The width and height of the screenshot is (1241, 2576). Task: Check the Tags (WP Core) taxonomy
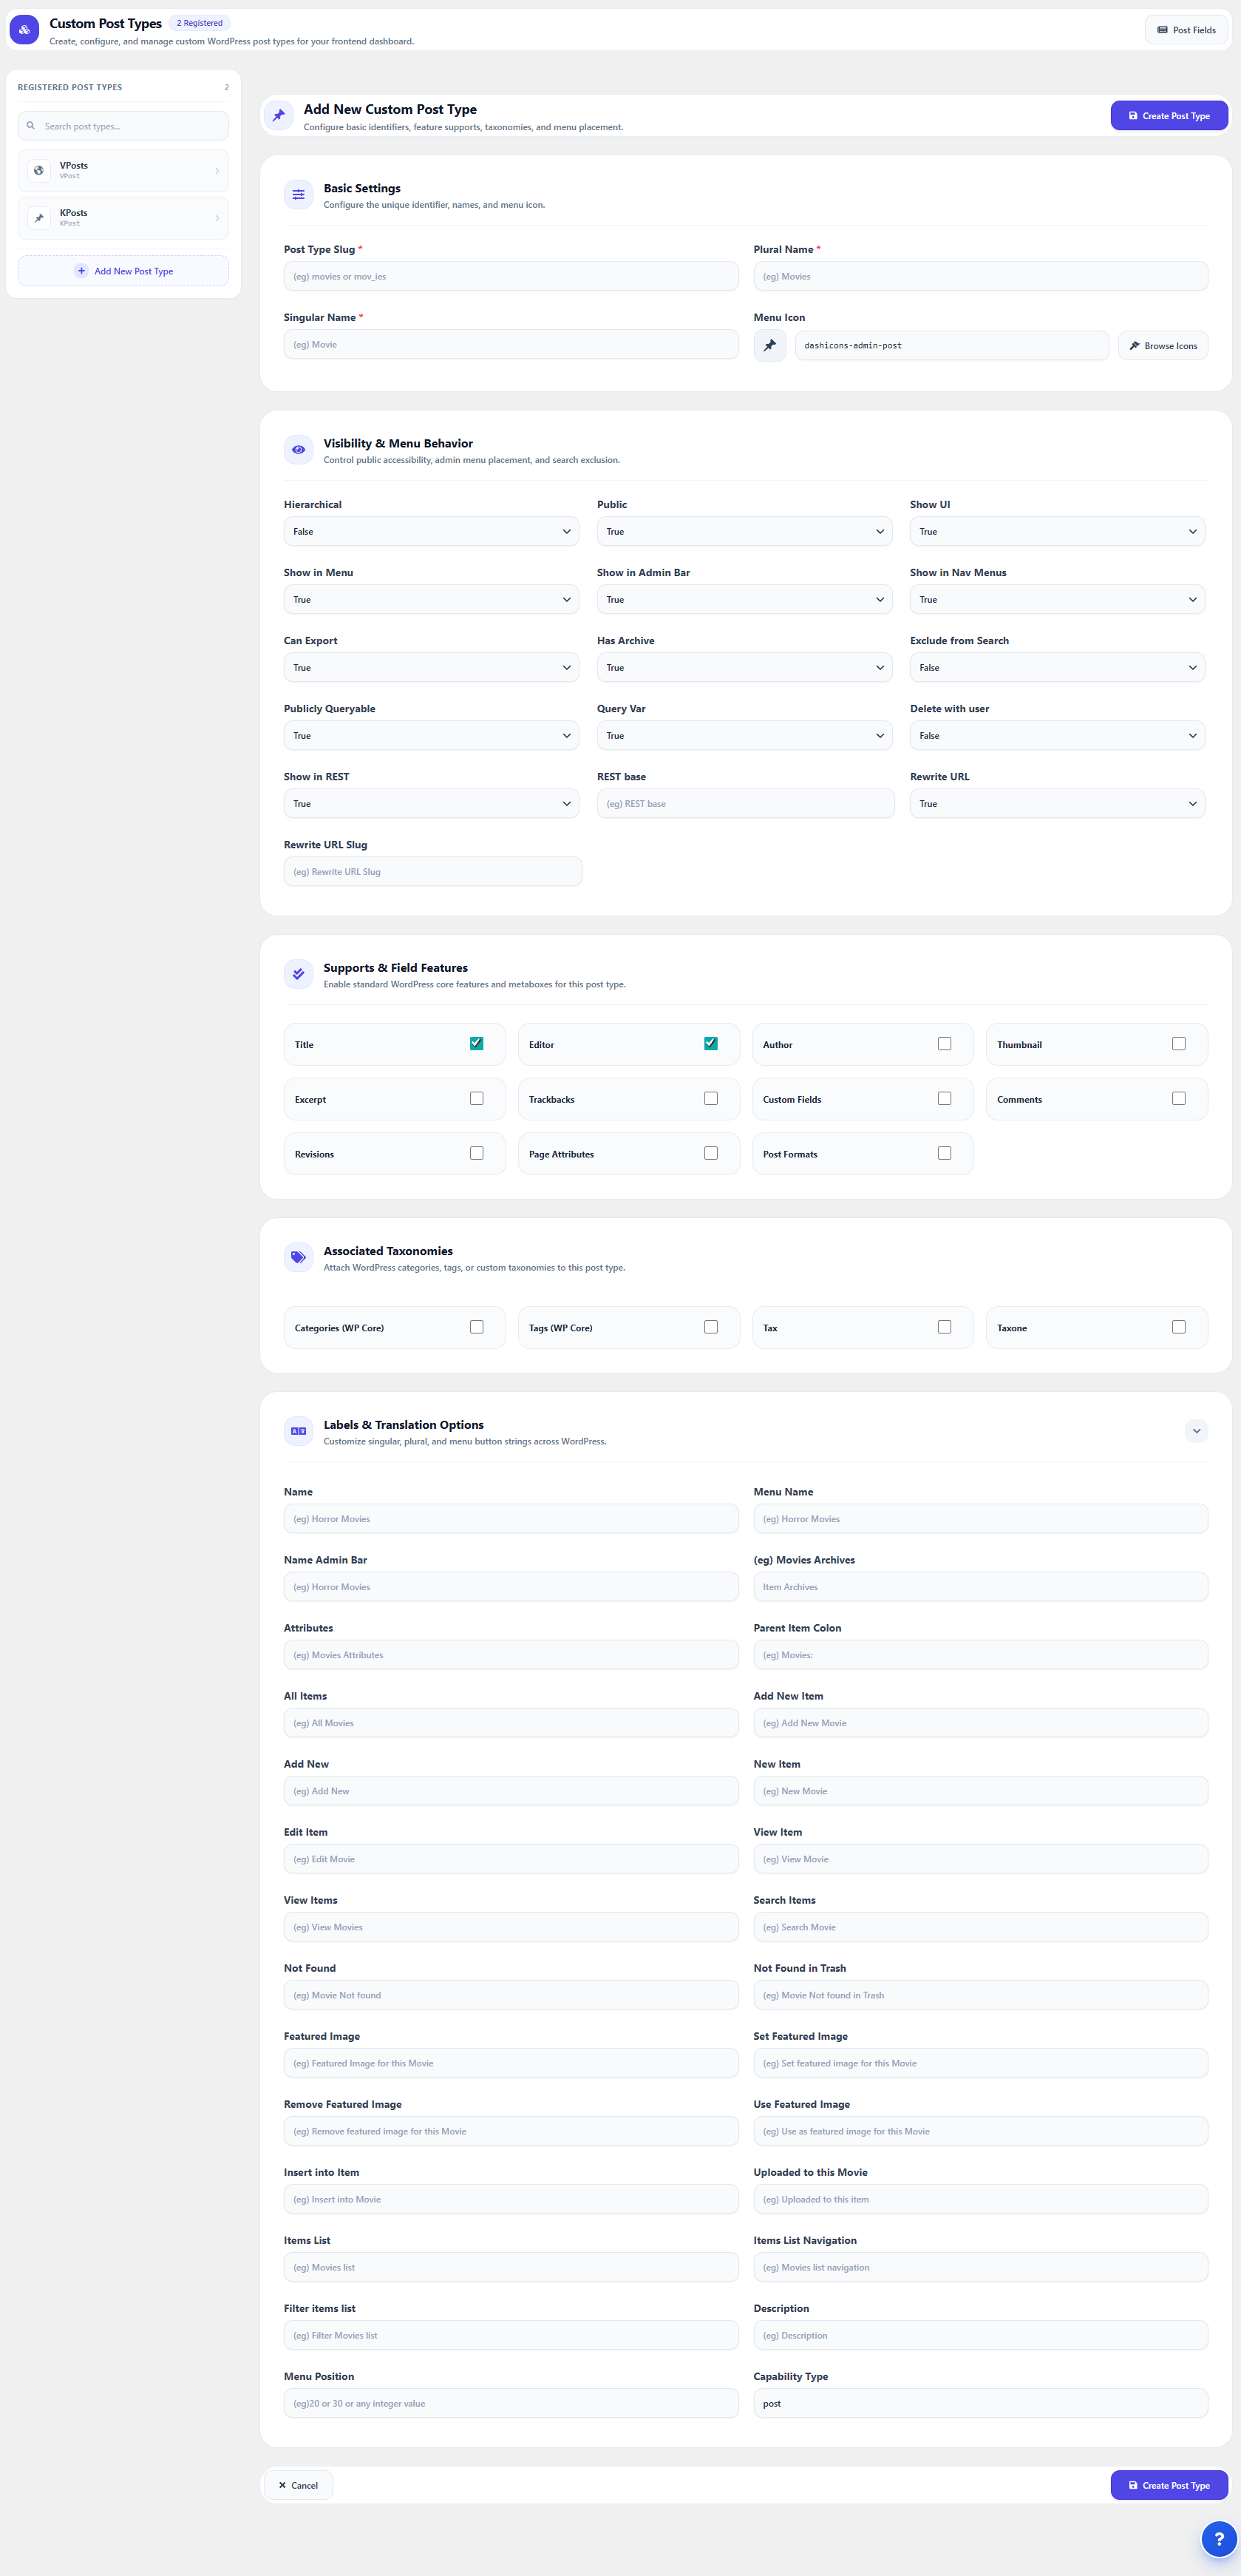[710, 1328]
